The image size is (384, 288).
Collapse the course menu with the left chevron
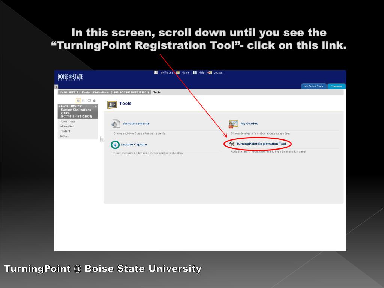[101, 139]
